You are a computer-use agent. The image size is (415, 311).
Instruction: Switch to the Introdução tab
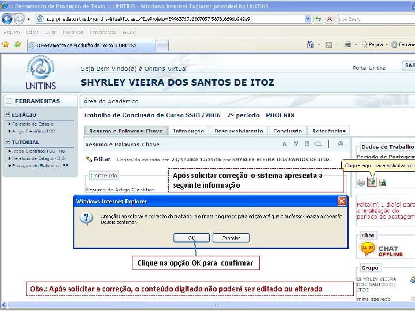pos(188,131)
